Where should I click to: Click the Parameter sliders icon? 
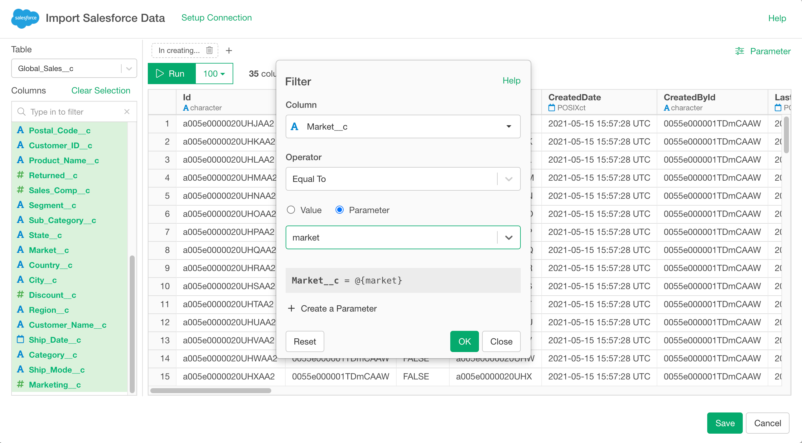740,51
